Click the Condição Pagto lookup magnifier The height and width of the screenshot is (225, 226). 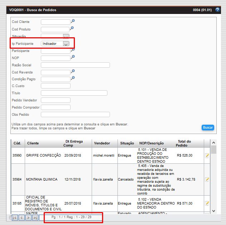click(x=73, y=78)
